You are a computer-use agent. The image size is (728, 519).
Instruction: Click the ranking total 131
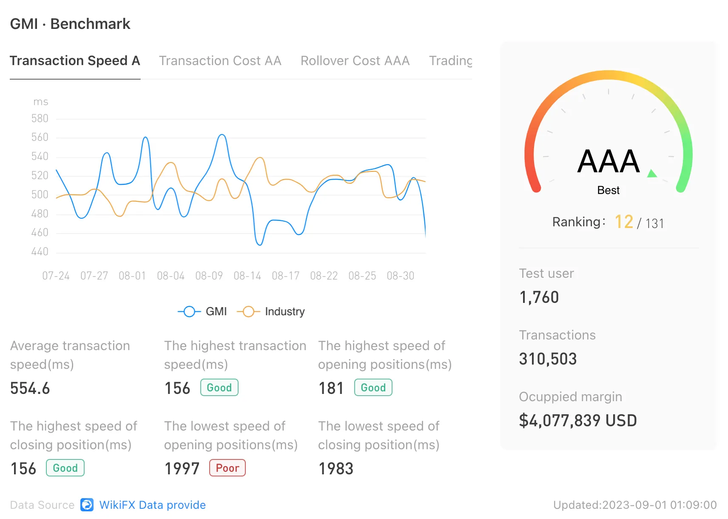click(655, 223)
